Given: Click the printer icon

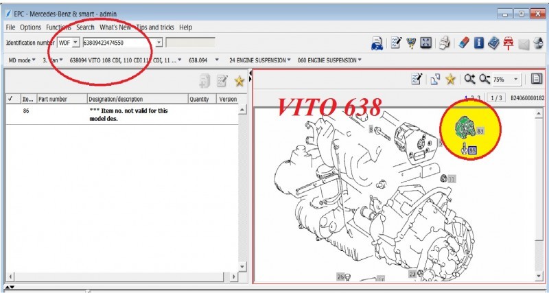Looking at the screenshot, I should coord(444,43).
